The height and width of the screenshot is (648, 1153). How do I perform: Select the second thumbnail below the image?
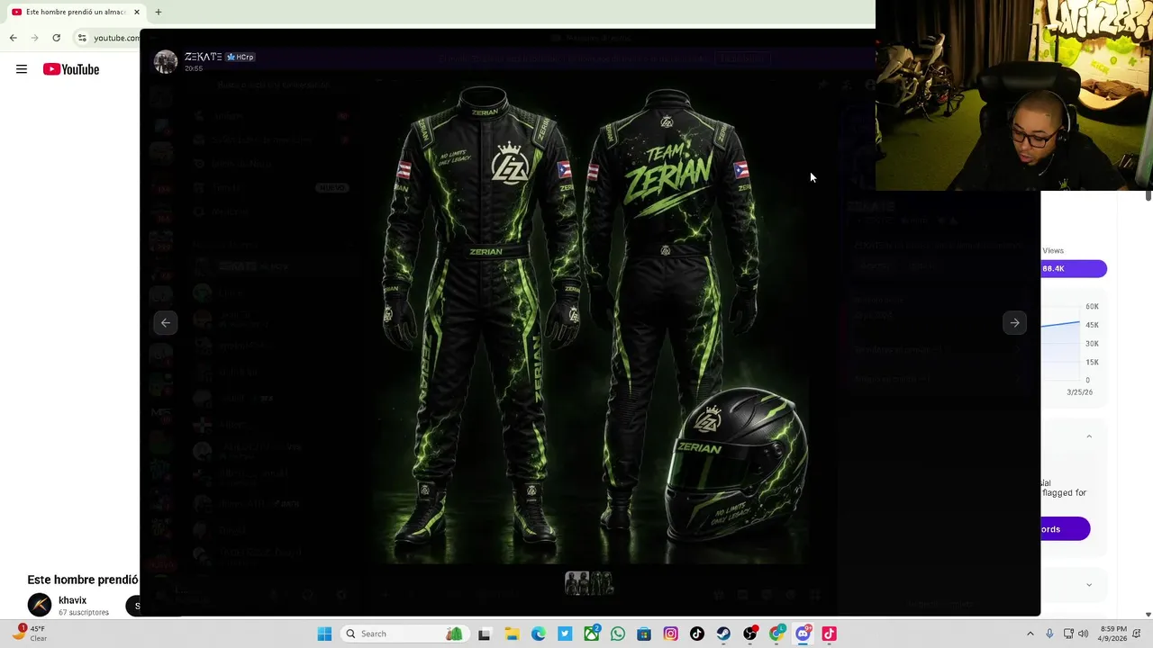602,583
